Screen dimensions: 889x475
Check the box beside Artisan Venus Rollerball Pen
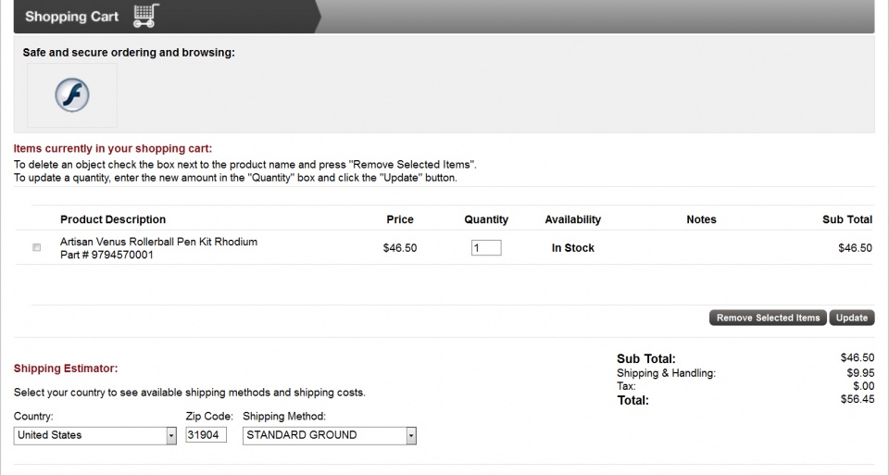37,248
